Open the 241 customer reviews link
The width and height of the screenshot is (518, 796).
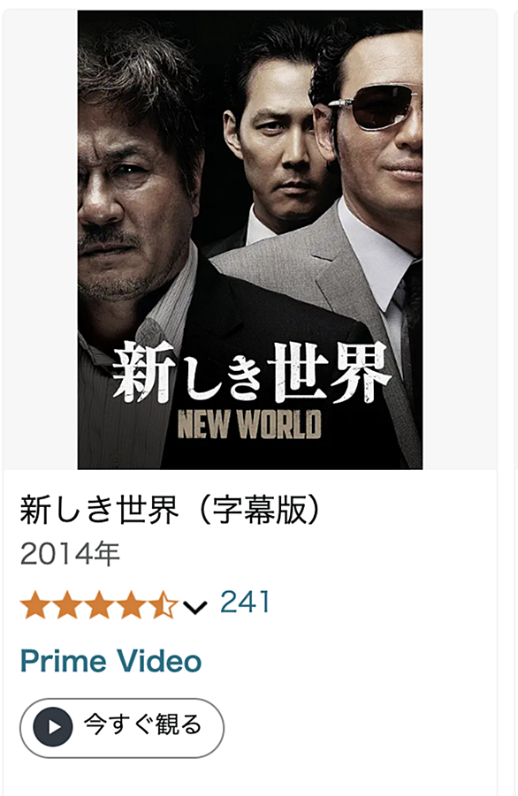(245, 603)
